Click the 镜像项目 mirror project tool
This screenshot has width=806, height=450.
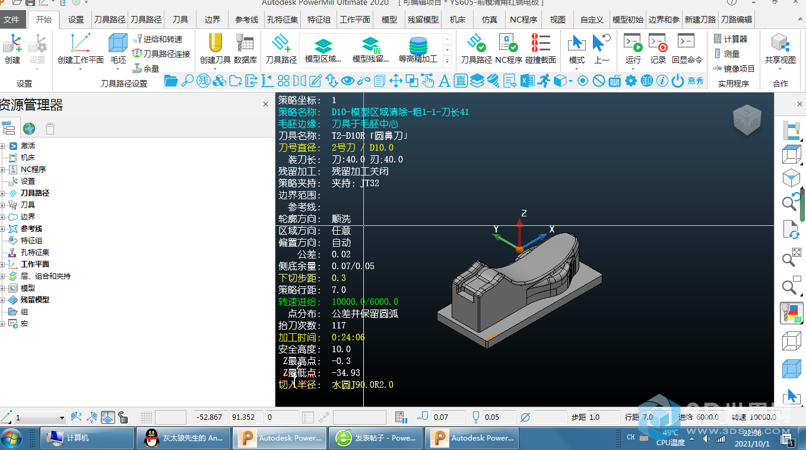734,69
